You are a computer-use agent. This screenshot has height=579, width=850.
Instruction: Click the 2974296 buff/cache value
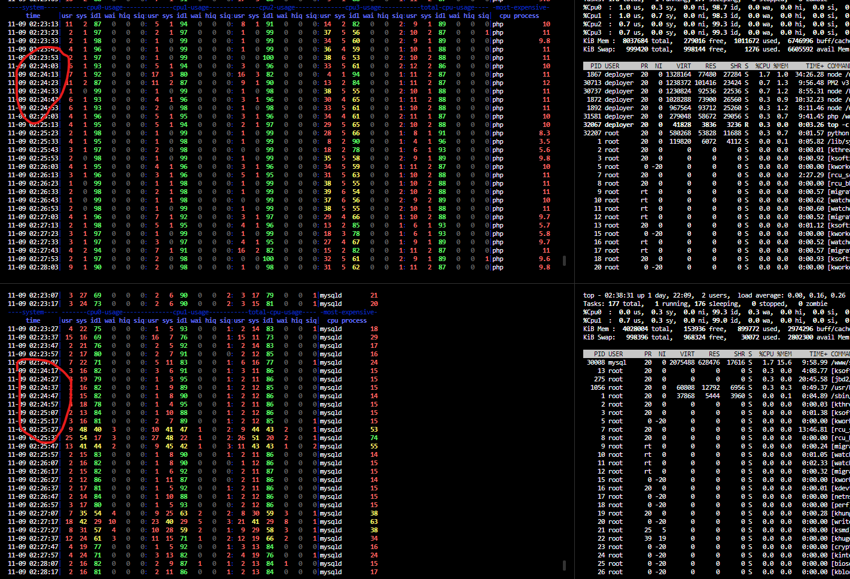(x=801, y=329)
